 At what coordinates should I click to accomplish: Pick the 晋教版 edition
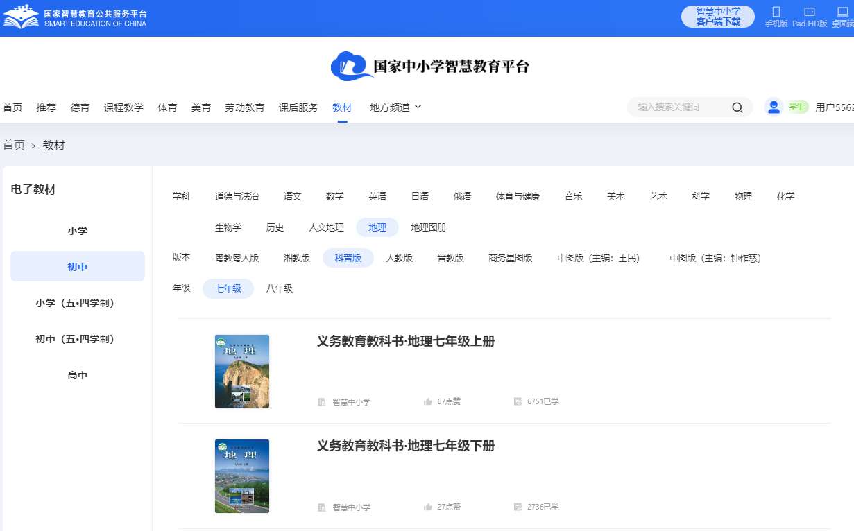pos(451,258)
